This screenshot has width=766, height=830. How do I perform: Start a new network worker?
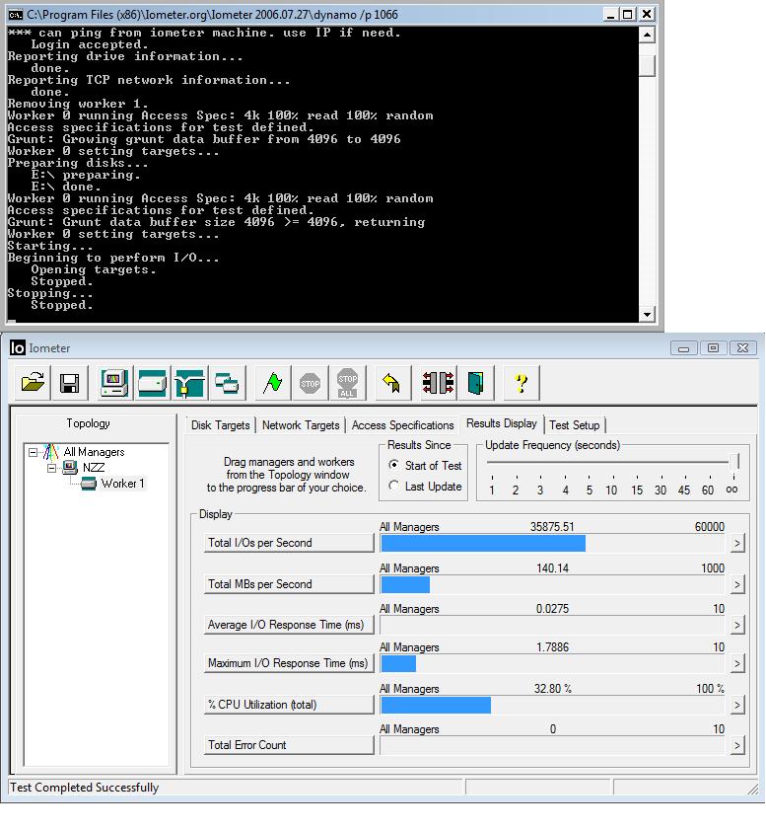189,382
